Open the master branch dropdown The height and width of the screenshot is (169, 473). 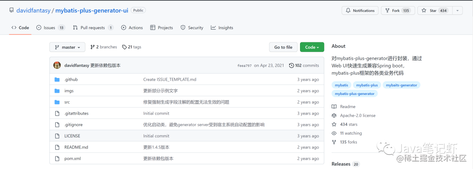tap(67, 47)
